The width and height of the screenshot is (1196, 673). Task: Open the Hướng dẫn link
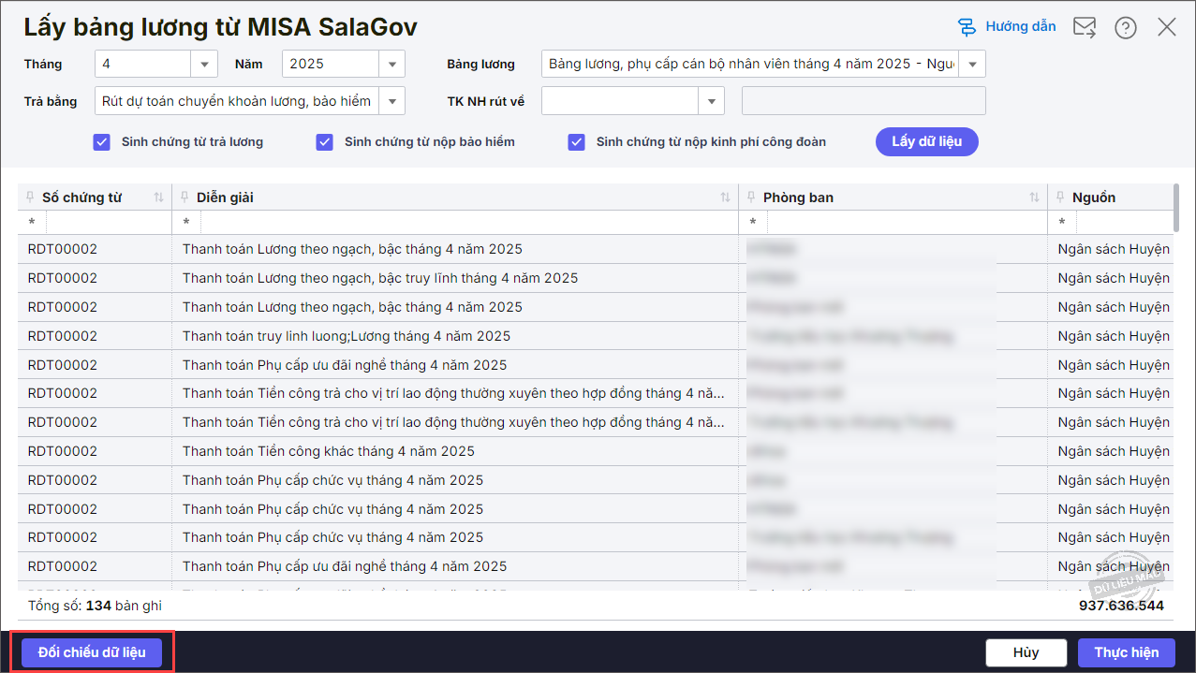1020,26
